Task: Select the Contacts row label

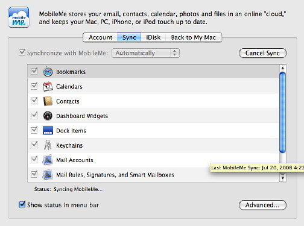Action: pyautogui.click(x=68, y=101)
